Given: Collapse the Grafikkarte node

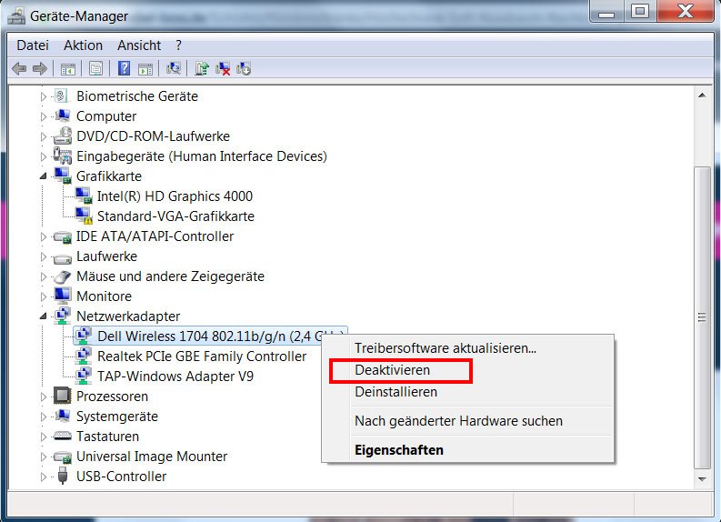Looking at the screenshot, I should (x=44, y=176).
